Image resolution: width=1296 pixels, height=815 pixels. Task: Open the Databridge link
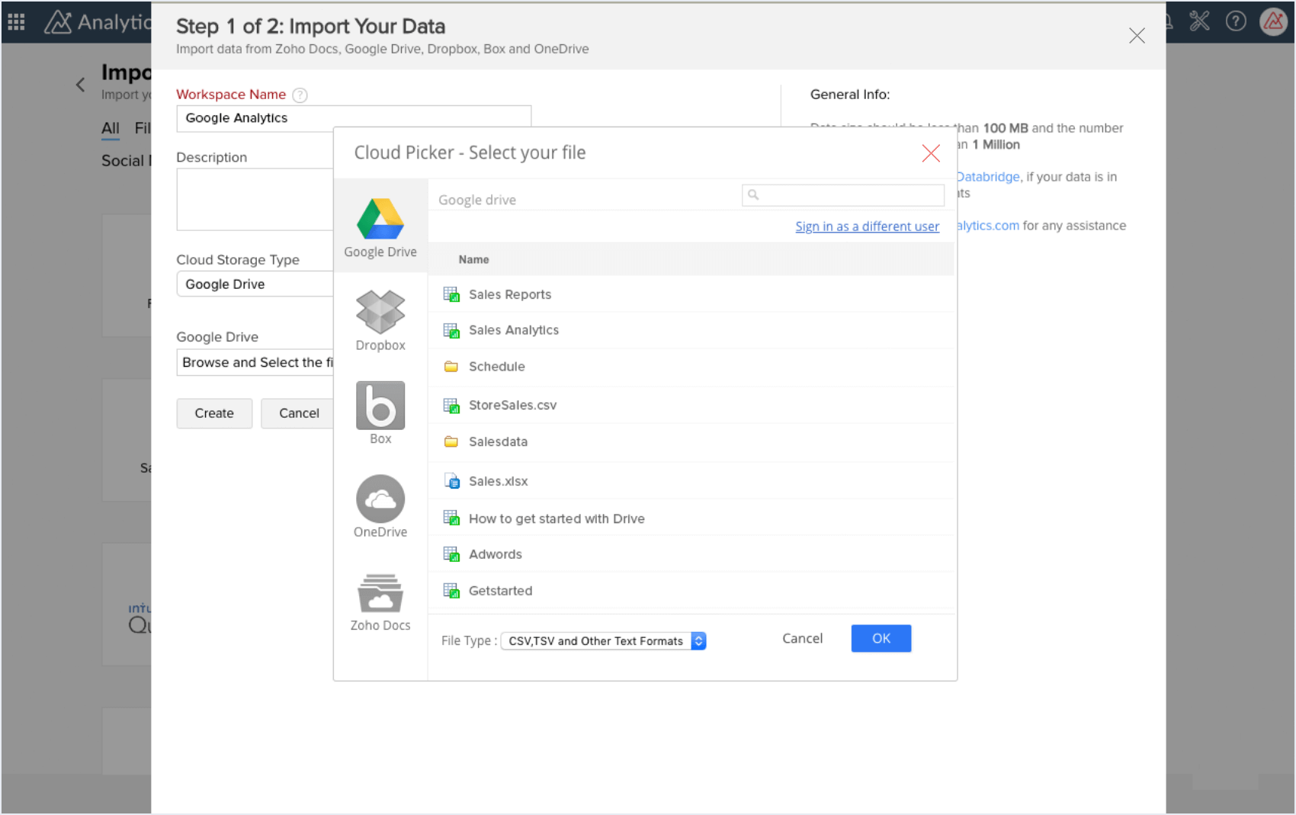[x=988, y=177]
